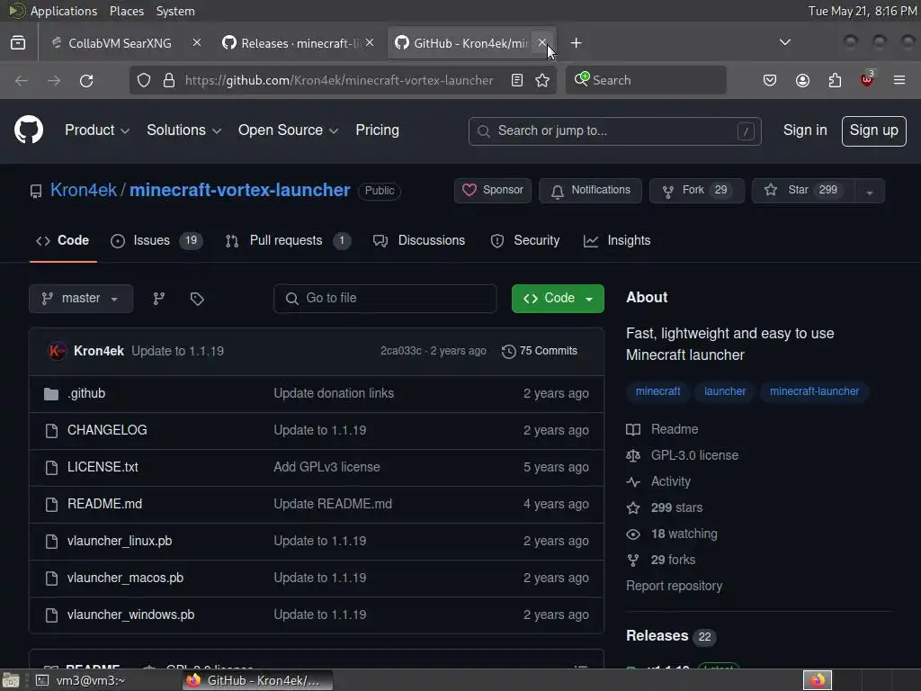Close the Releases minecraft tab
921x691 pixels.
coord(370,42)
